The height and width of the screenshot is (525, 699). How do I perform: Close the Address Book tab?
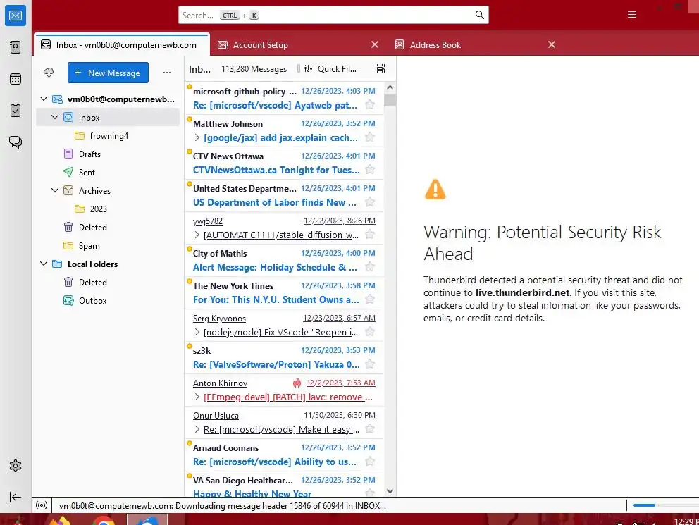552,44
